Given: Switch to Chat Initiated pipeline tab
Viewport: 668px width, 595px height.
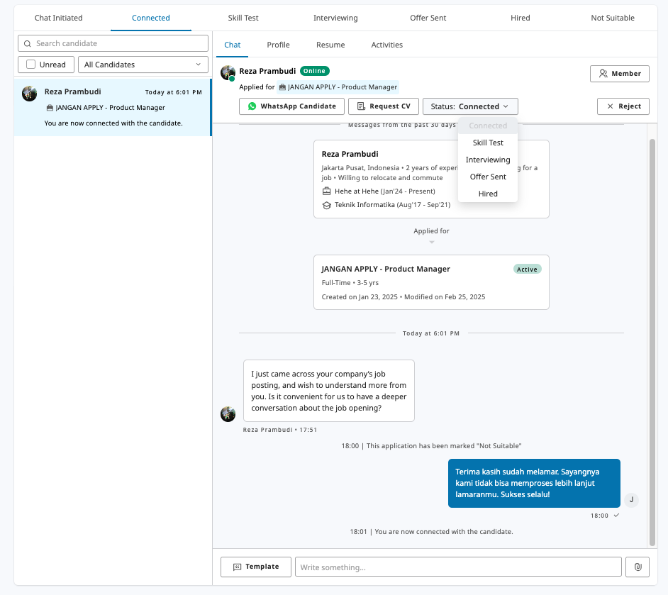Looking at the screenshot, I should [58, 18].
